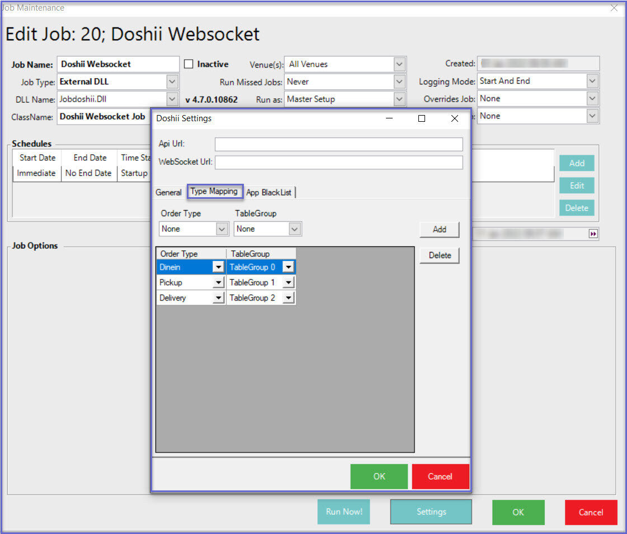Click the Schedules Add button

pos(577,163)
